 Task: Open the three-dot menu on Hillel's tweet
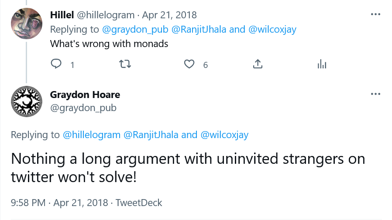pyautogui.click(x=375, y=14)
